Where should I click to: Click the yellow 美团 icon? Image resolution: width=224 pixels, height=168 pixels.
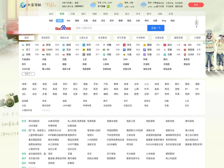84,50
